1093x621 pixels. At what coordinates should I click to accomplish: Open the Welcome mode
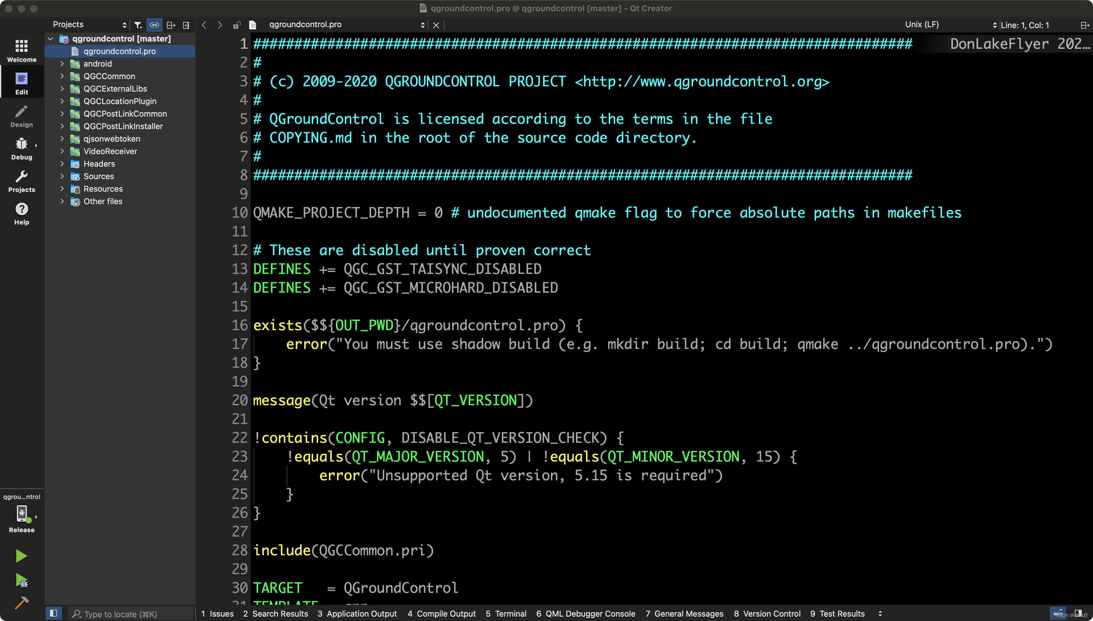click(x=22, y=50)
